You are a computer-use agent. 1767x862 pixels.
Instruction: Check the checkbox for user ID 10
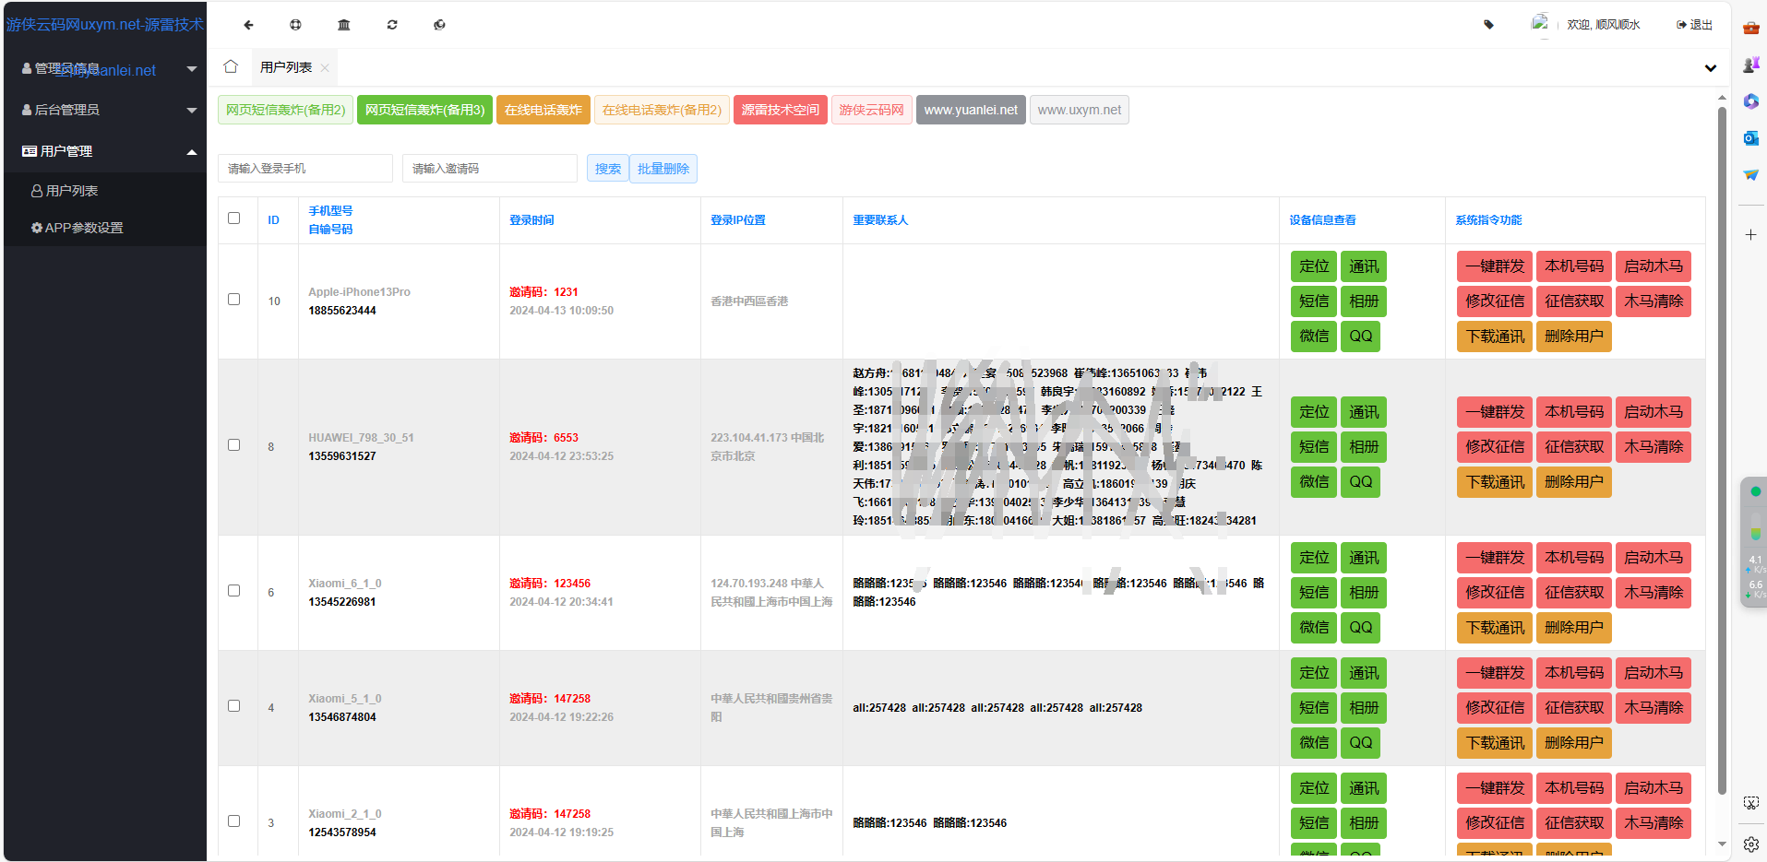(234, 300)
